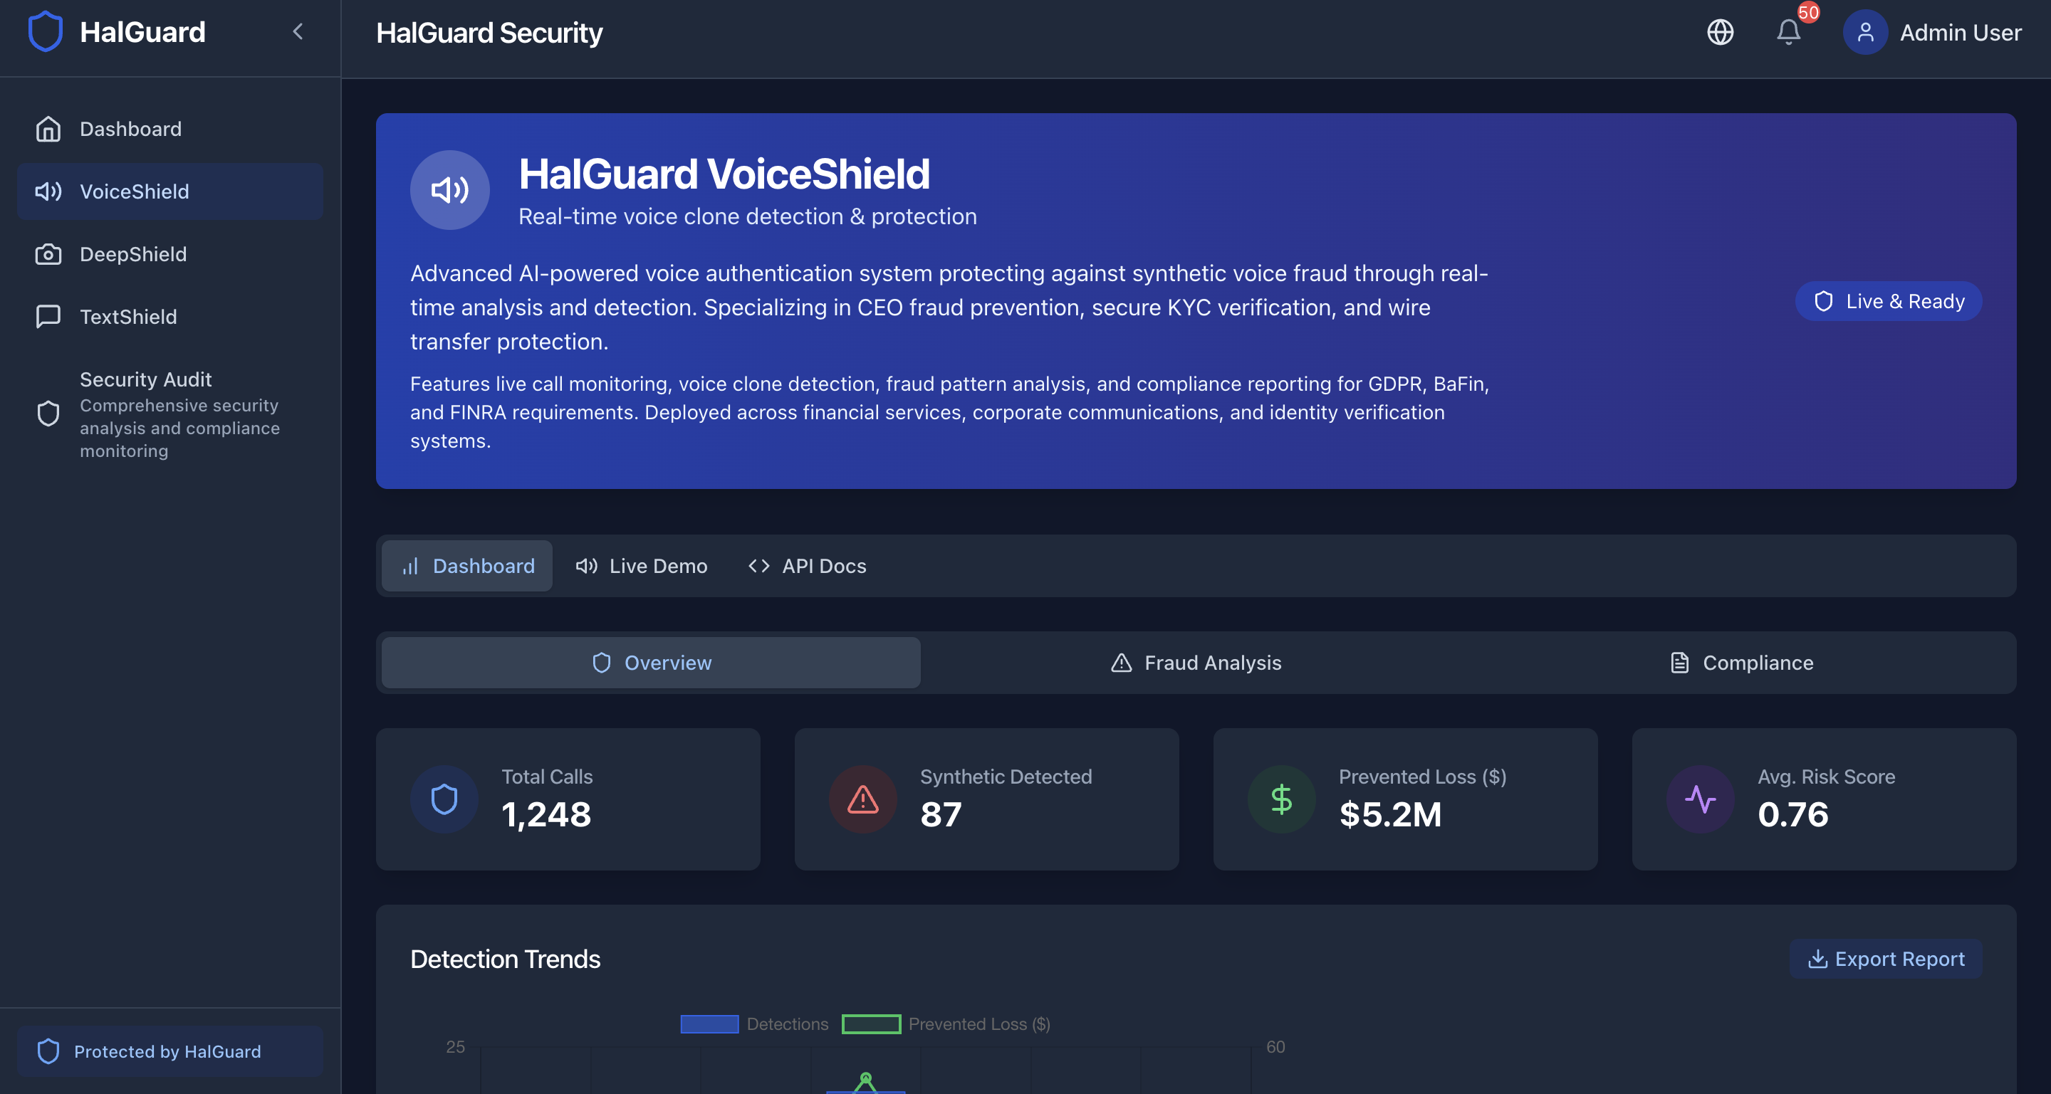2051x1094 pixels.
Task: Open the API Docs tab
Action: pos(805,566)
